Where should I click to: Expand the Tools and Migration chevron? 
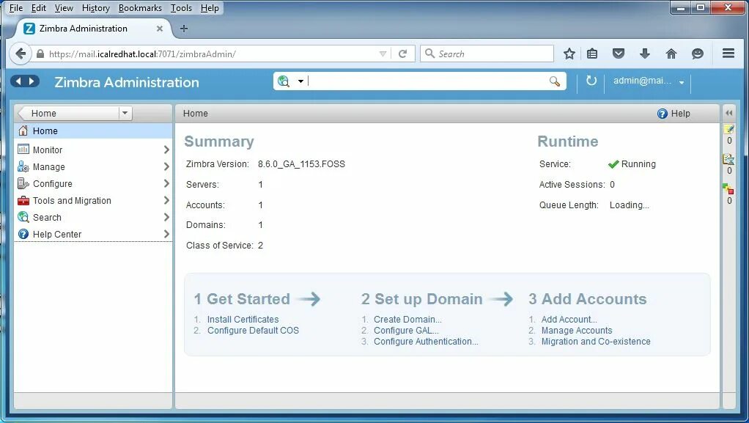pos(166,200)
